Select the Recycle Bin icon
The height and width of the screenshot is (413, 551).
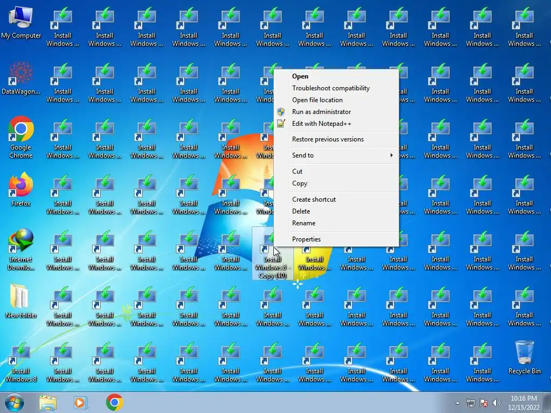pyautogui.click(x=524, y=358)
